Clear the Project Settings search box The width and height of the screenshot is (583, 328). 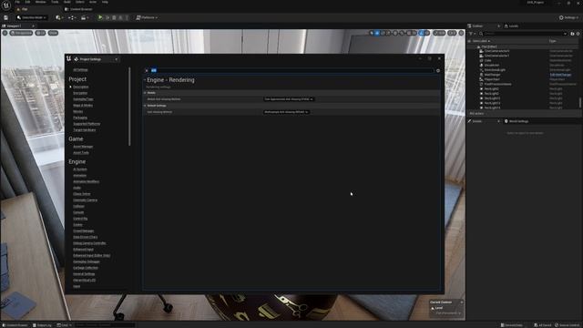(x=147, y=70)
